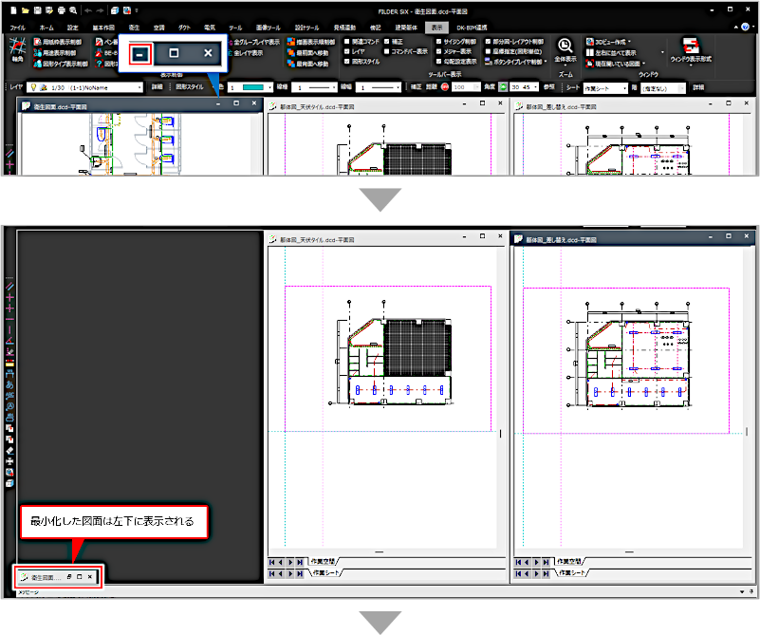Click the 詳細 button next to layer dropdown
760x635 pixels.
pyautogui.click(x=157, y=86)
